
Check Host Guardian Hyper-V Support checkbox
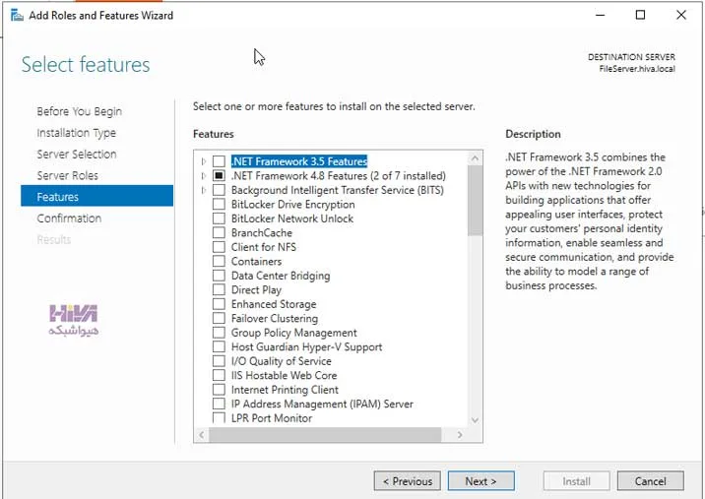[219, 347]
